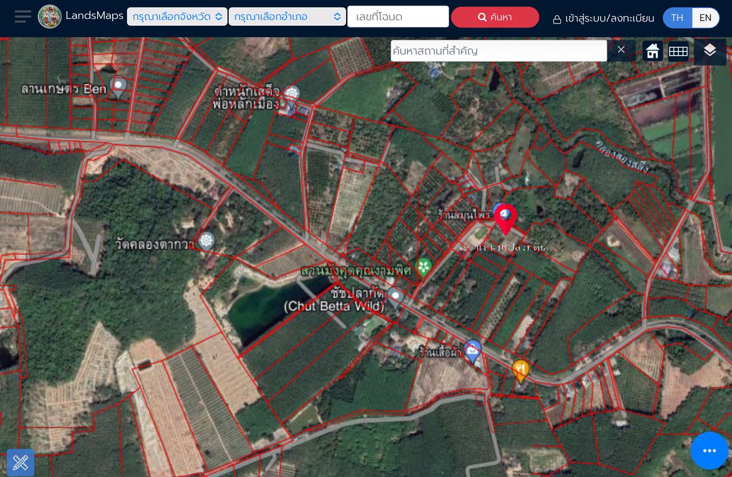Switch language to TH
732x477 pixels.
point(677,18)
